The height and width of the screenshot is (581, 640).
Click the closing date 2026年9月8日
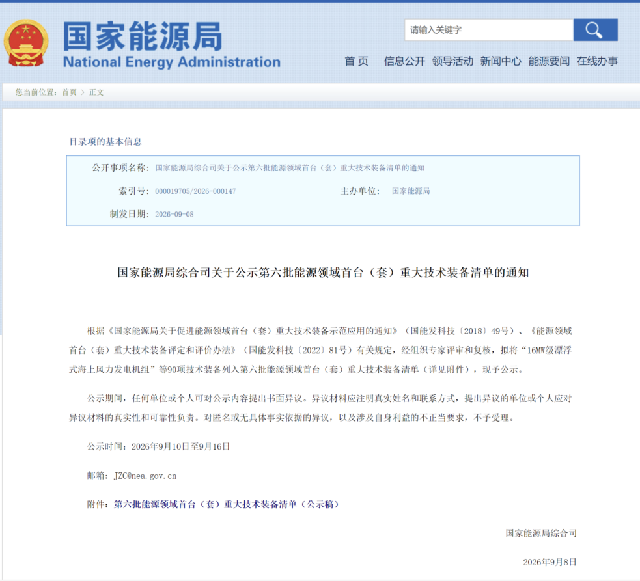pos(550,562)
